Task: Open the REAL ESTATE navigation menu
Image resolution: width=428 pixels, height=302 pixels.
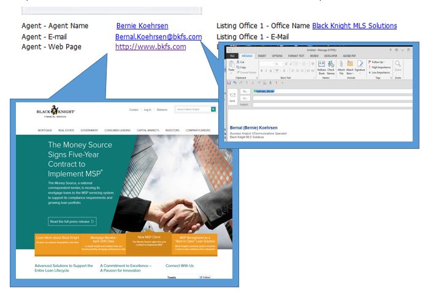Action: click(66, 130)
